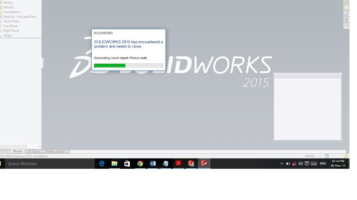Click the Generating crash report status text

click(121, 58)
